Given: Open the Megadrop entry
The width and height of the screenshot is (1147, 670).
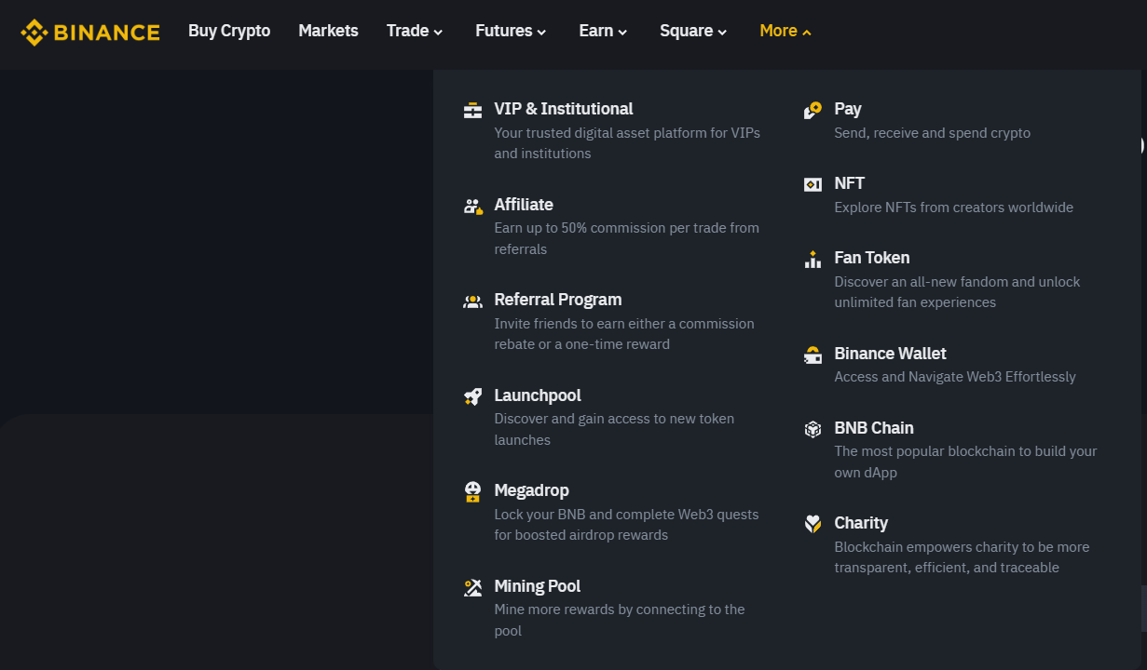Looking at the screenshot, I should point(613,512).
